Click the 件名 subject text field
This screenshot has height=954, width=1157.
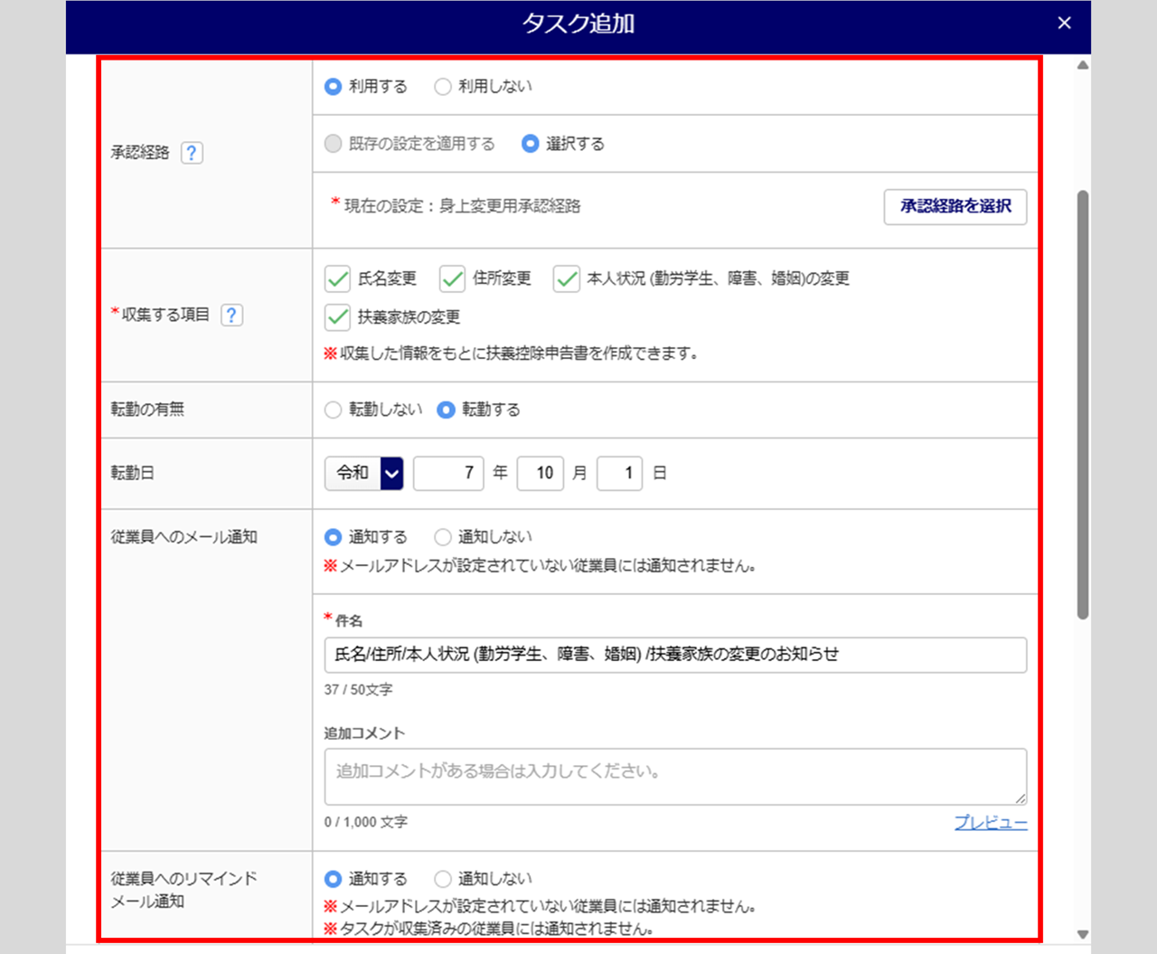click(674, 655)
